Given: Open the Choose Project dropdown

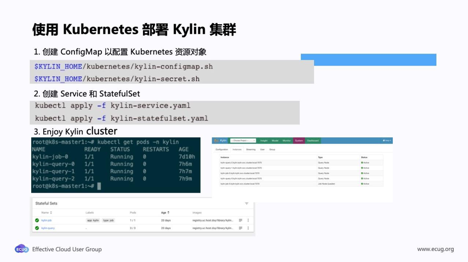Looking at the screenshot, I should (x=243, y=141).
